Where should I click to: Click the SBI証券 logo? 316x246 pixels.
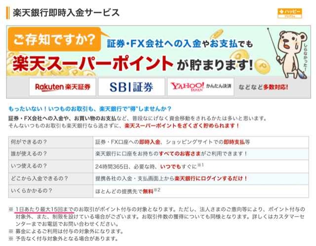(131, 87)
